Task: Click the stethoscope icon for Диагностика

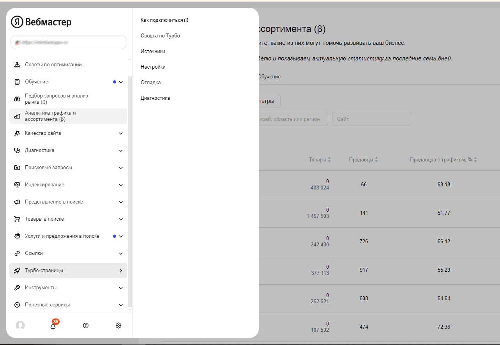Action: pos(17,150)
